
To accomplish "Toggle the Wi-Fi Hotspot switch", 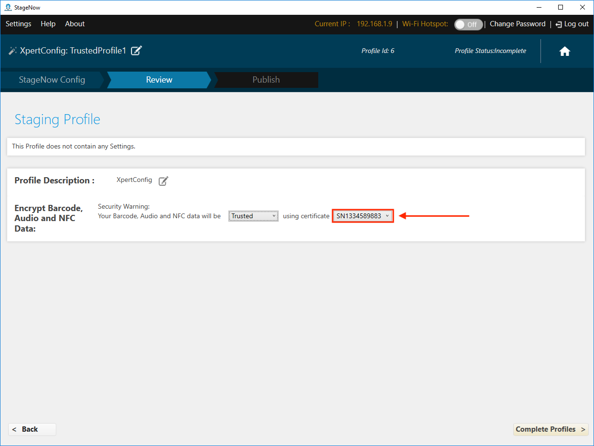I will pos(468,24).
